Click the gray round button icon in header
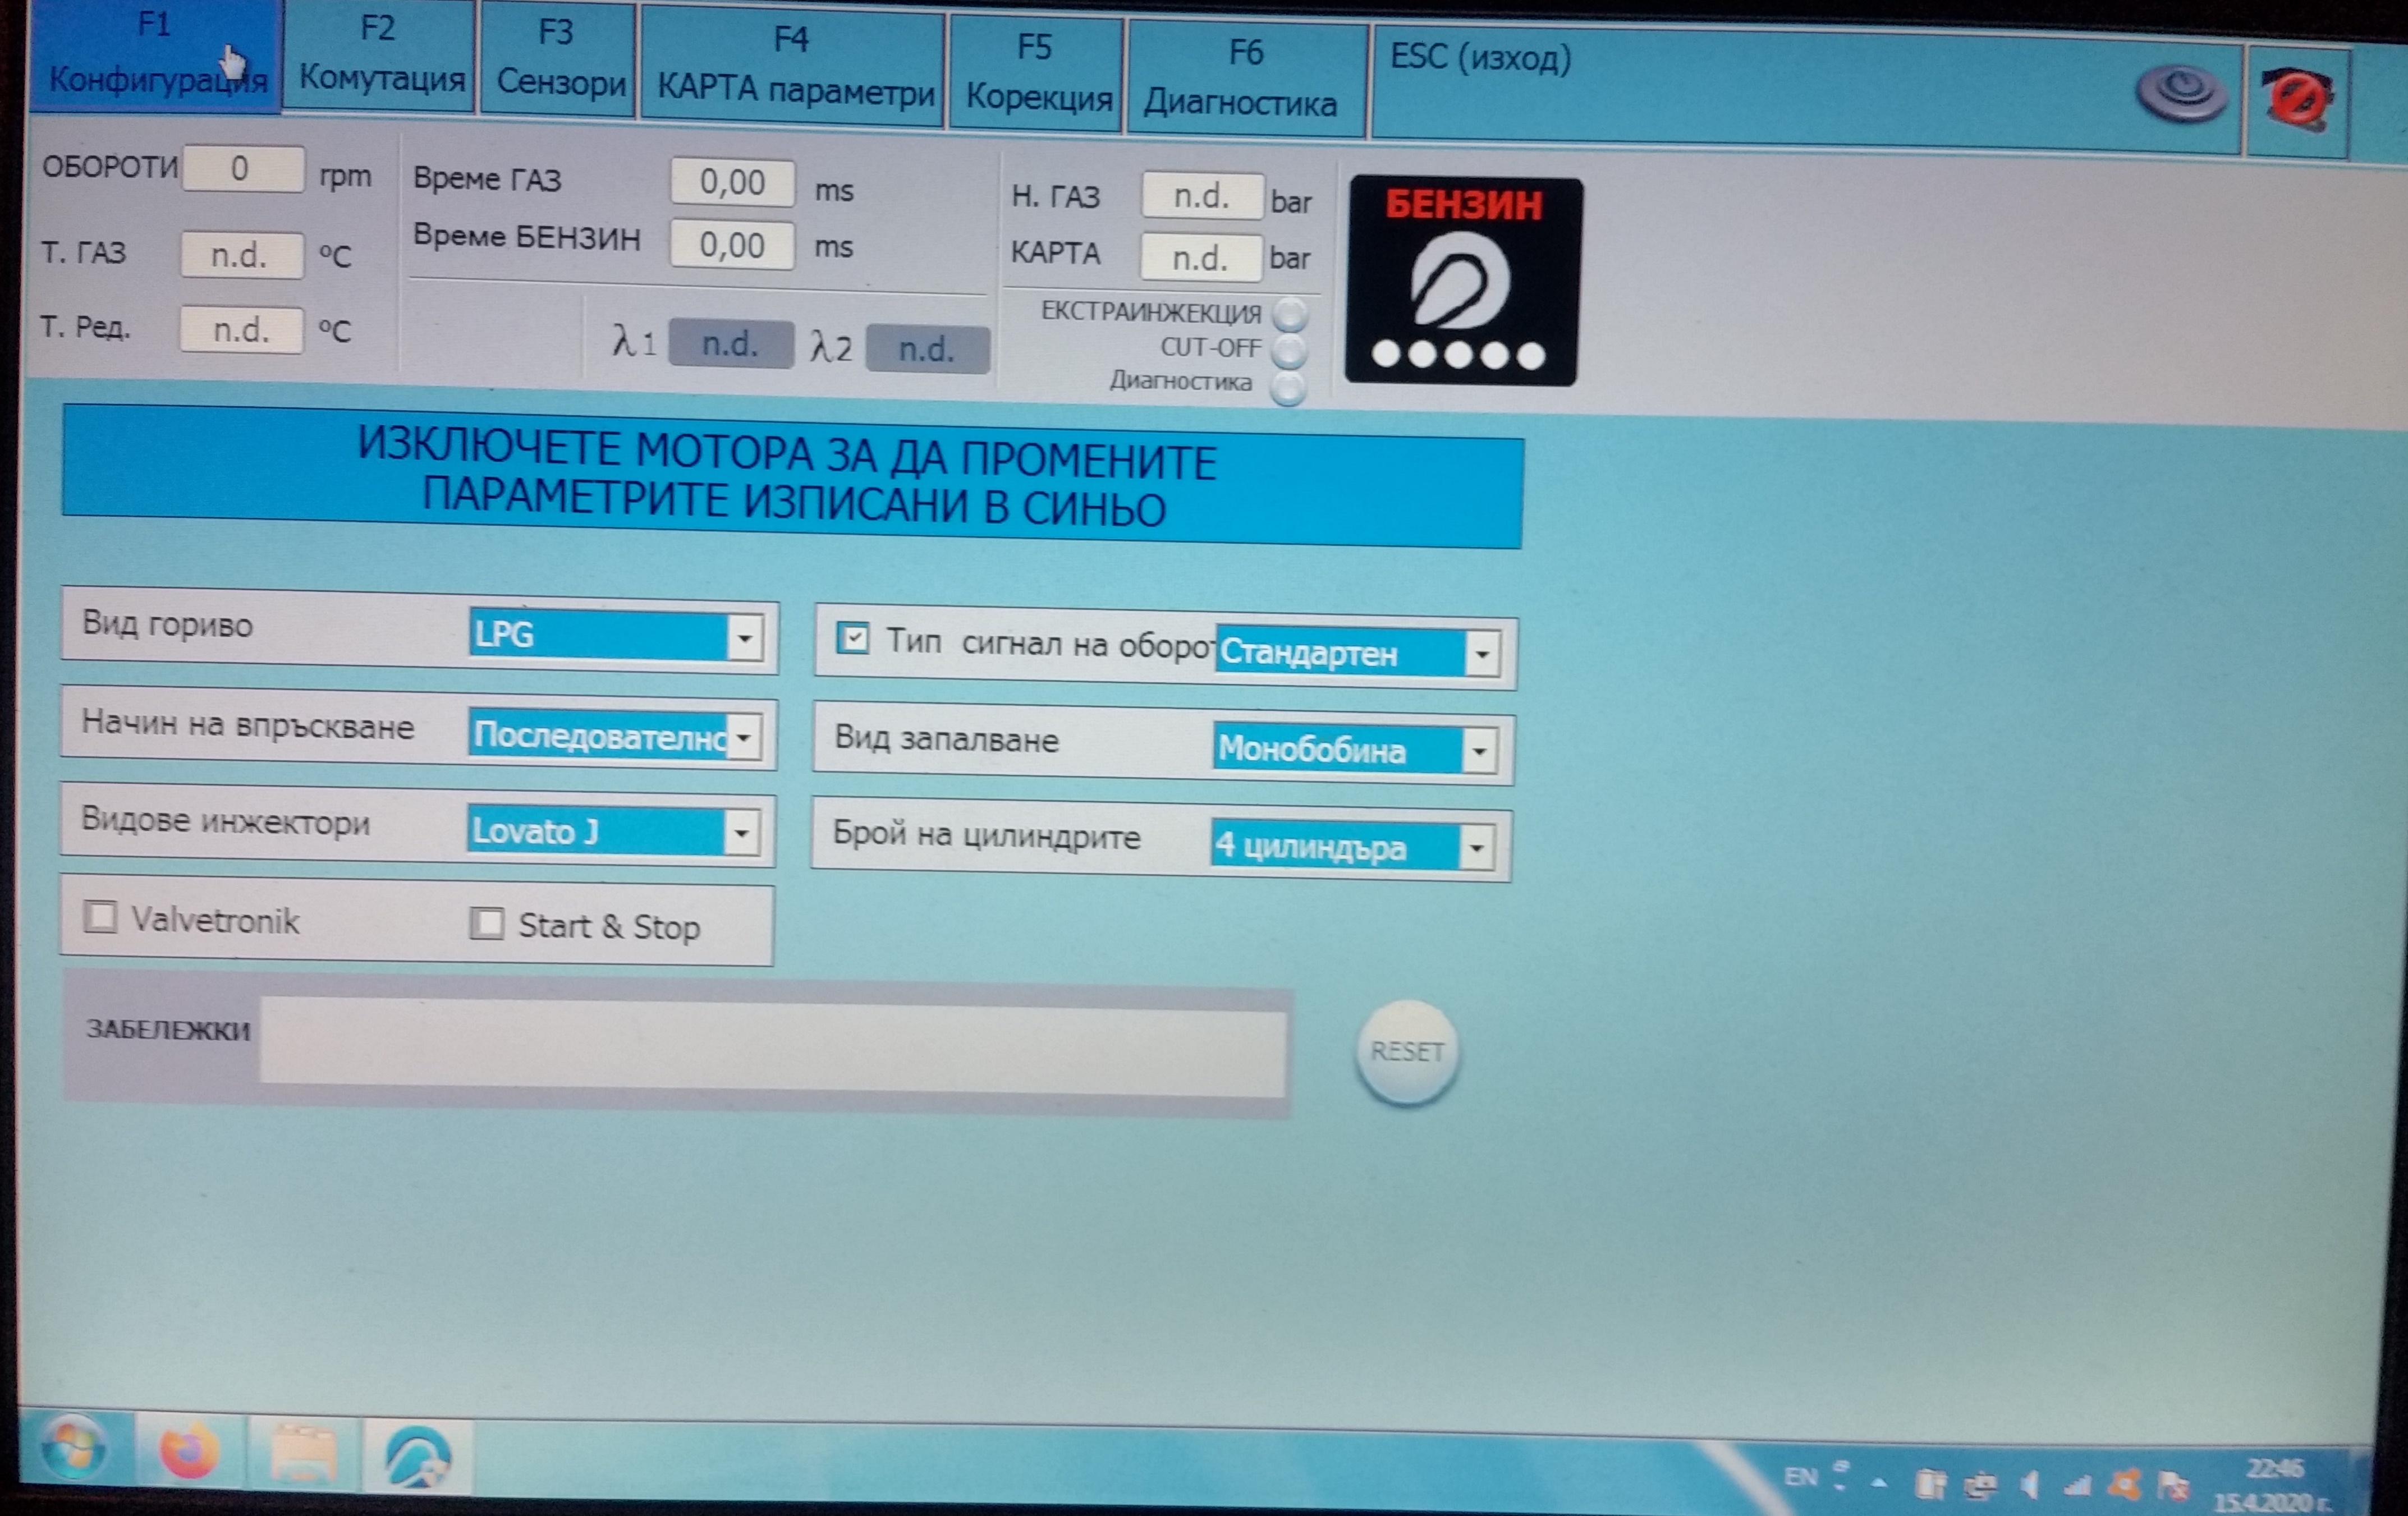The width and height of the screenshot is (2408, 1516). (x=2181, y=95)
